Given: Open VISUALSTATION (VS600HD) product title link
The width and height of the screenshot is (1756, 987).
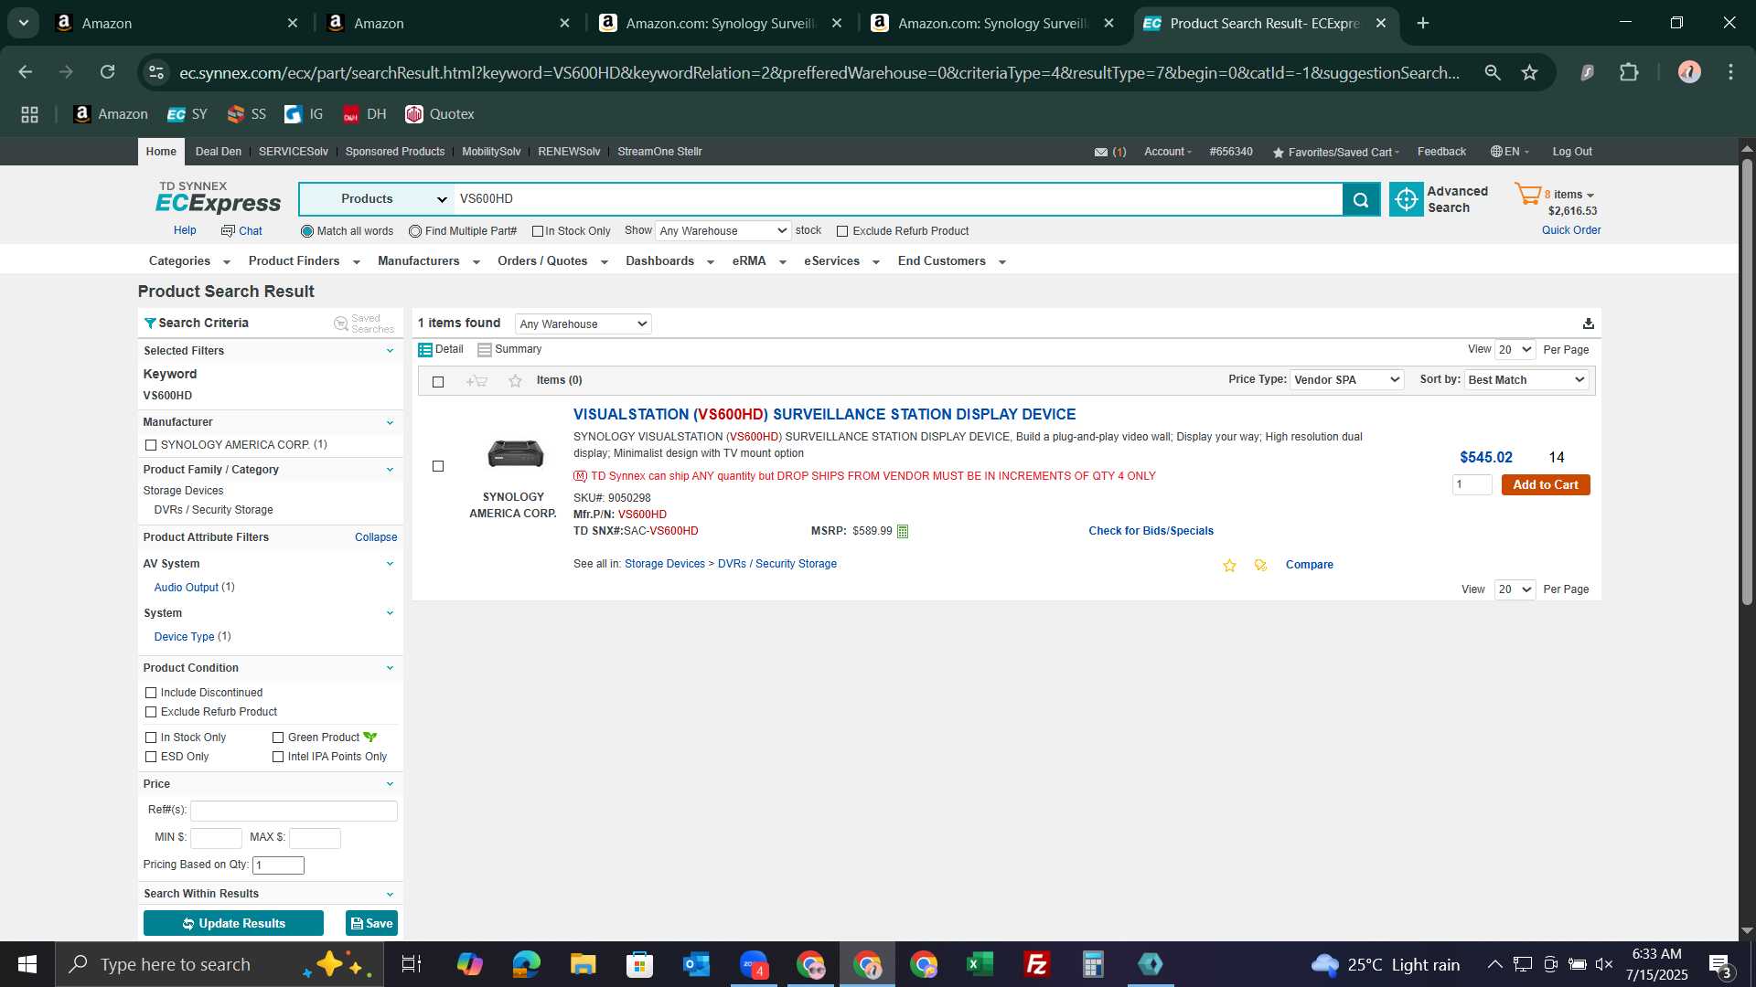Looking at the screenshot, I should tap(824, 415).
